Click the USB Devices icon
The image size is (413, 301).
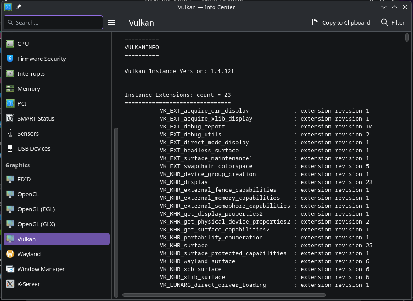click(10, 148)
